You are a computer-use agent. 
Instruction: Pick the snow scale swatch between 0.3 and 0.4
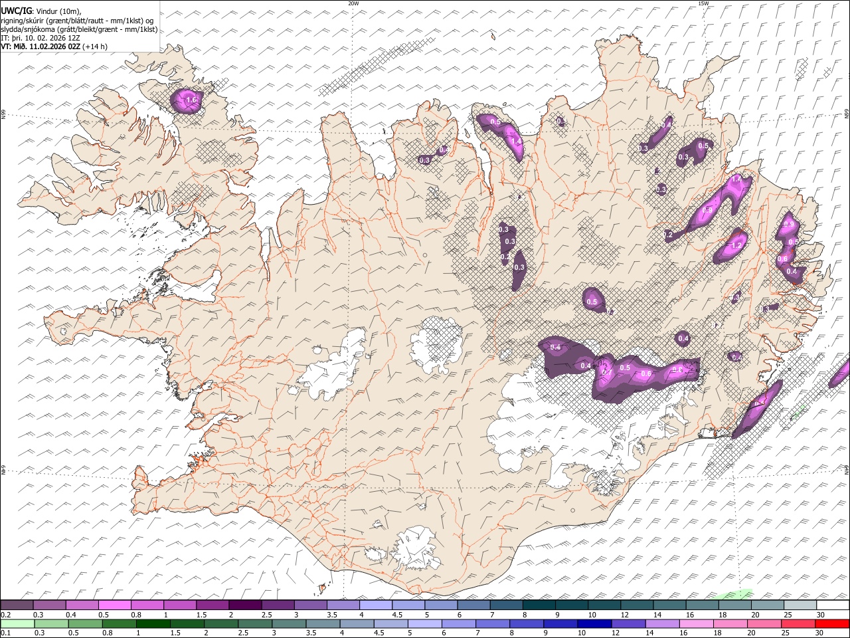[49, 605]
